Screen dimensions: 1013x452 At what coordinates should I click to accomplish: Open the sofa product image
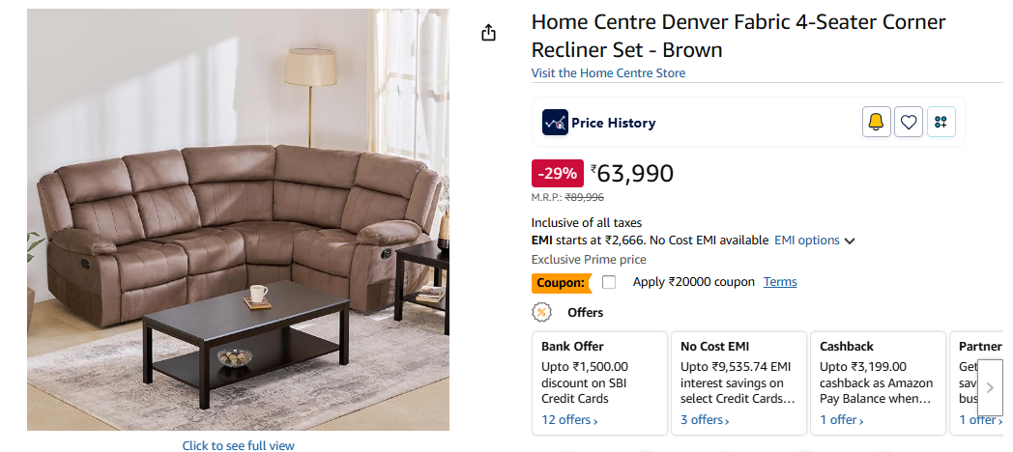pos(238,220)
